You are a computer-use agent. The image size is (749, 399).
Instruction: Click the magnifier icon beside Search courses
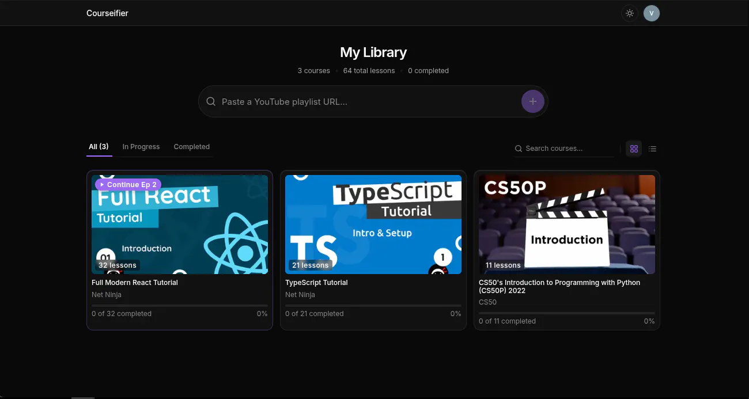click(519, 149)
